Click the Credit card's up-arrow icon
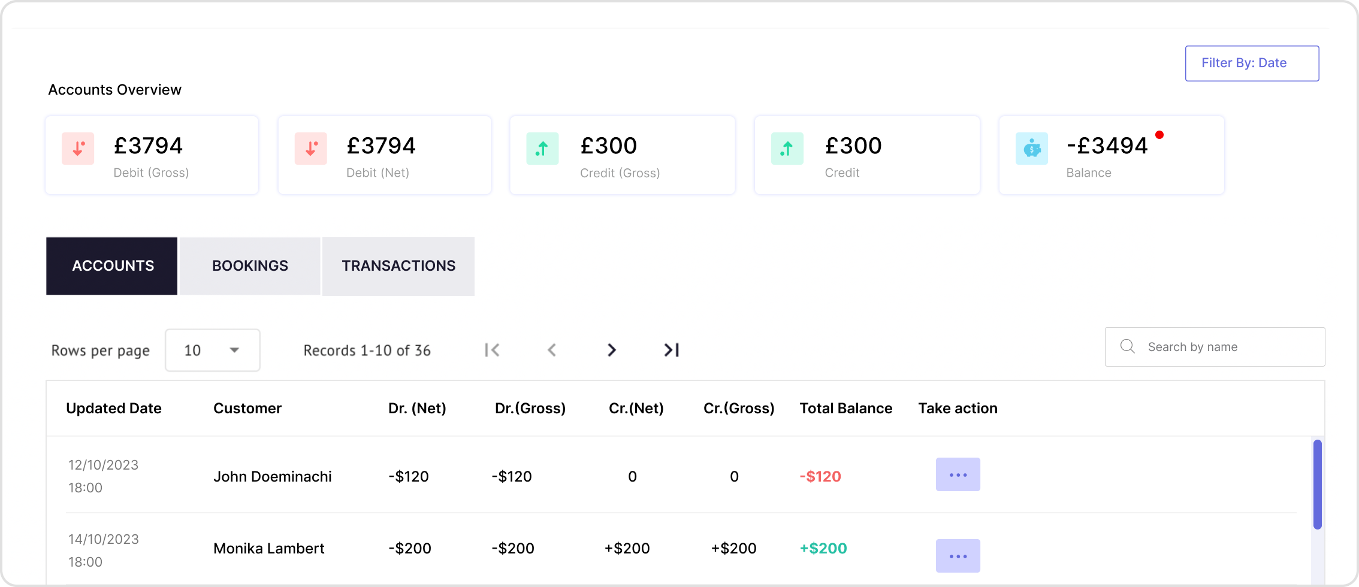 pos(787,148)
